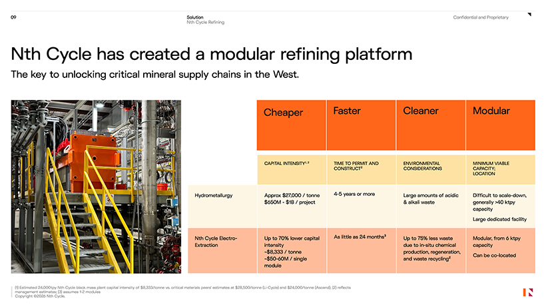Click the 'Hydrometallurgy' row label
Screen dimensions: 546x307
(214, 196)
